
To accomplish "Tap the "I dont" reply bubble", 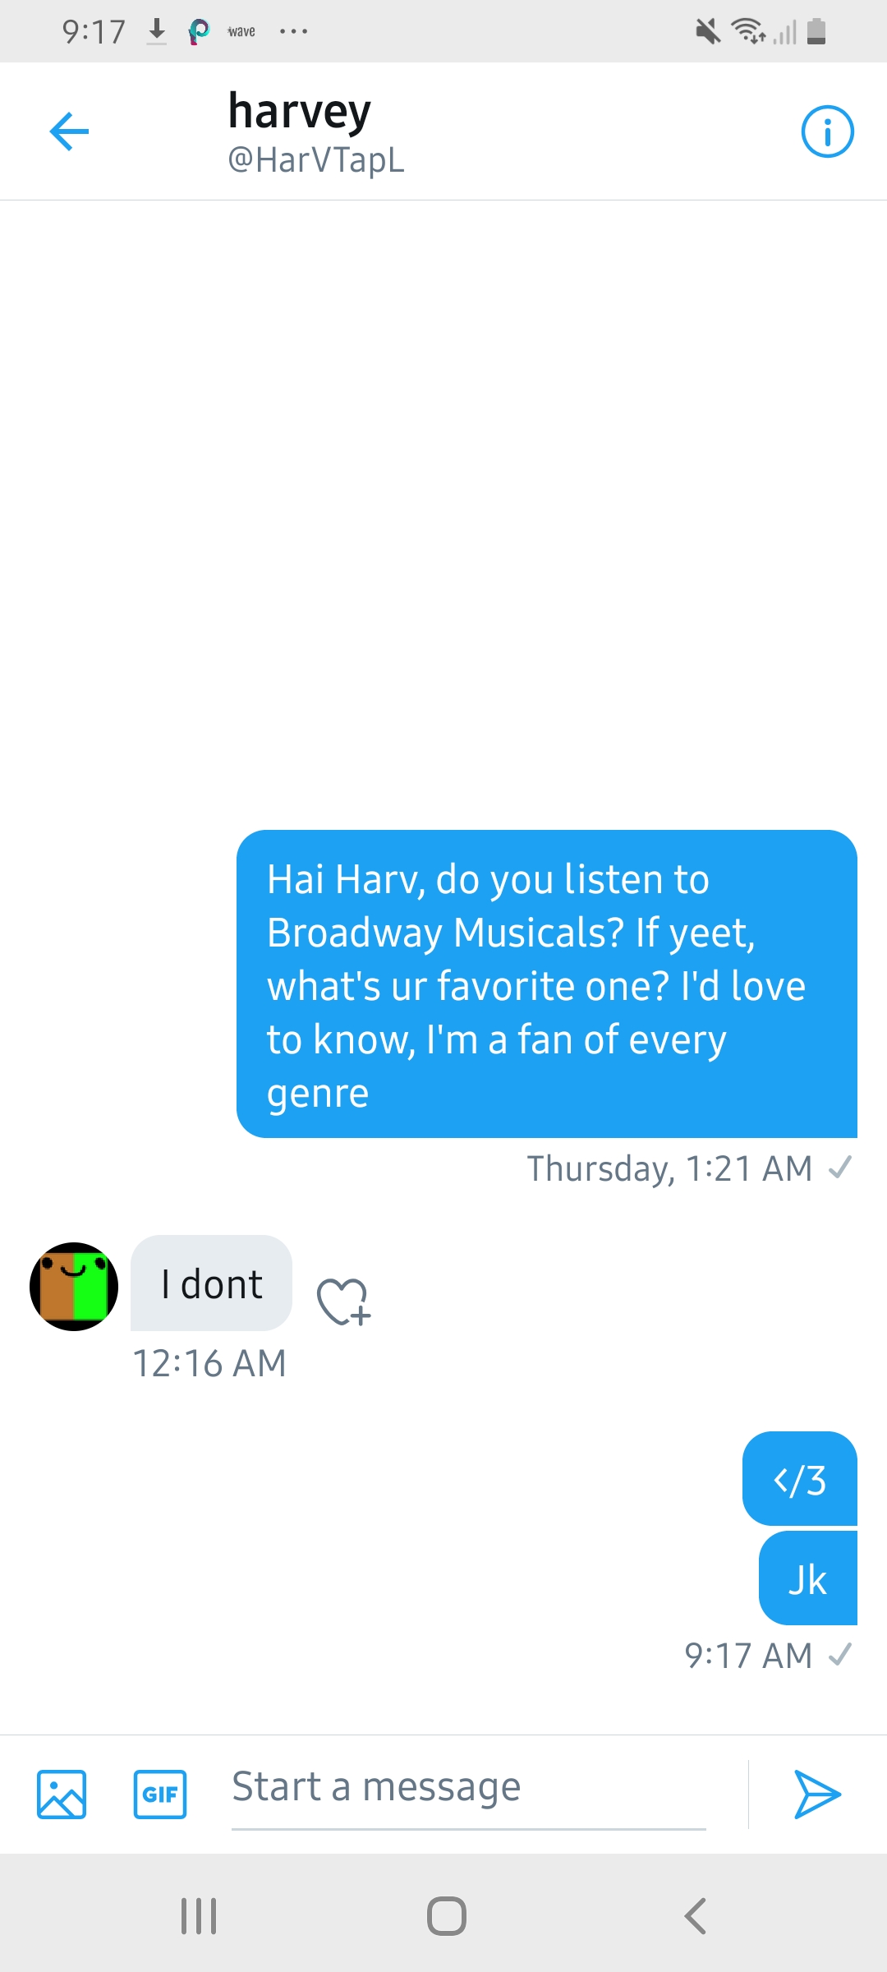I will point(211,1283).
